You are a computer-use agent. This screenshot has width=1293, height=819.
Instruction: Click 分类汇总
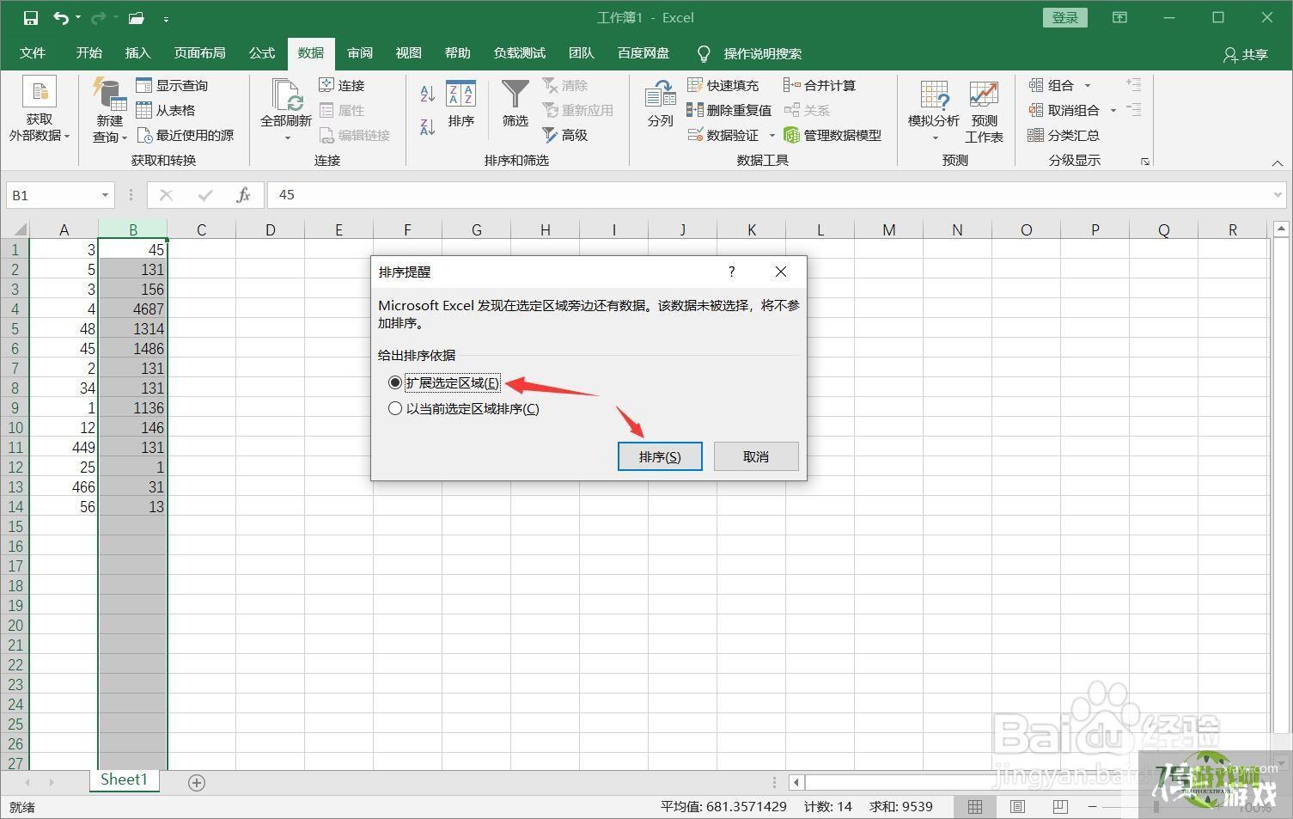[1064, 135]
